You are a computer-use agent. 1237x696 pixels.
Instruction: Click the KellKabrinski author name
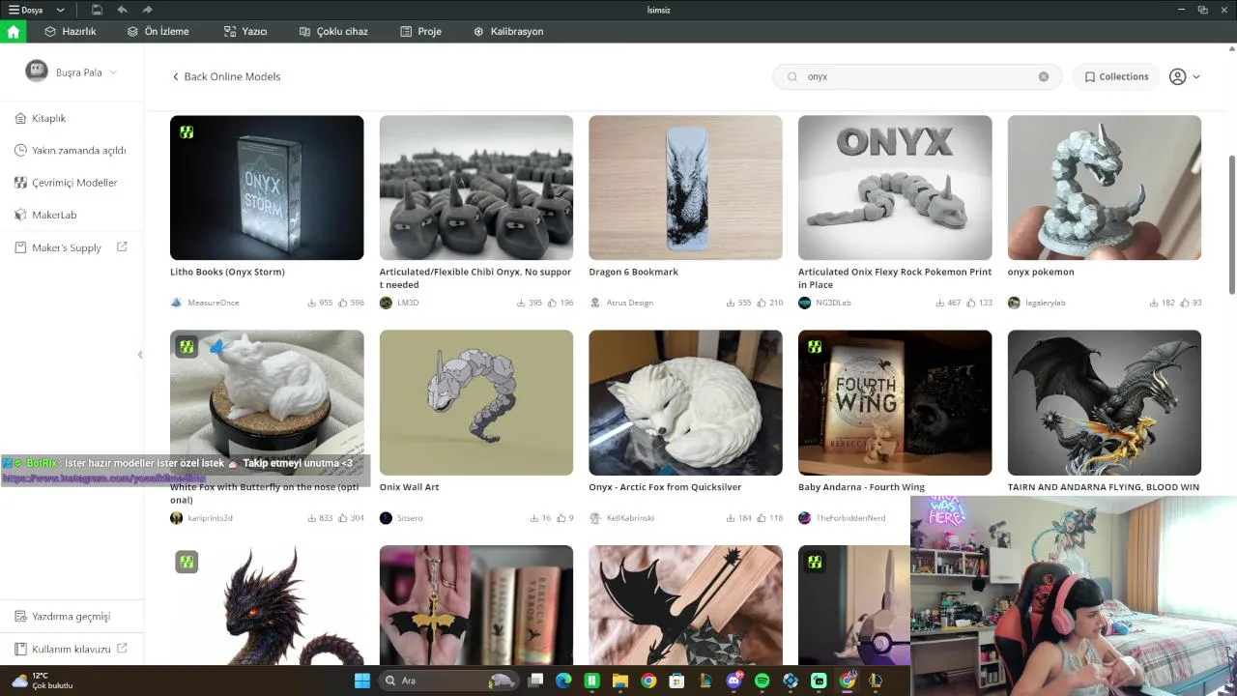(x=630, y=518)
